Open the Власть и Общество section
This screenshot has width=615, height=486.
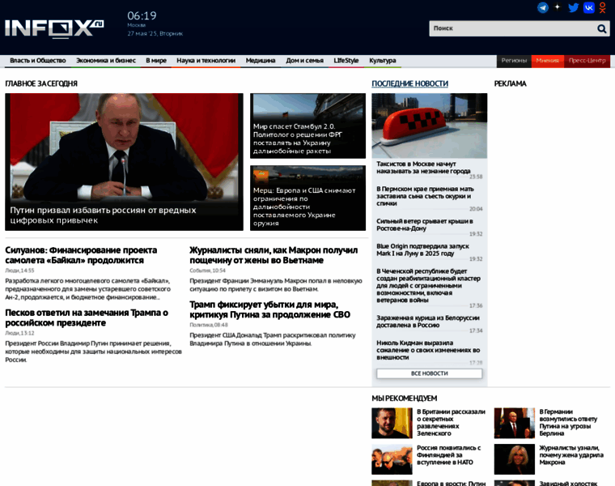click(38, 61)
